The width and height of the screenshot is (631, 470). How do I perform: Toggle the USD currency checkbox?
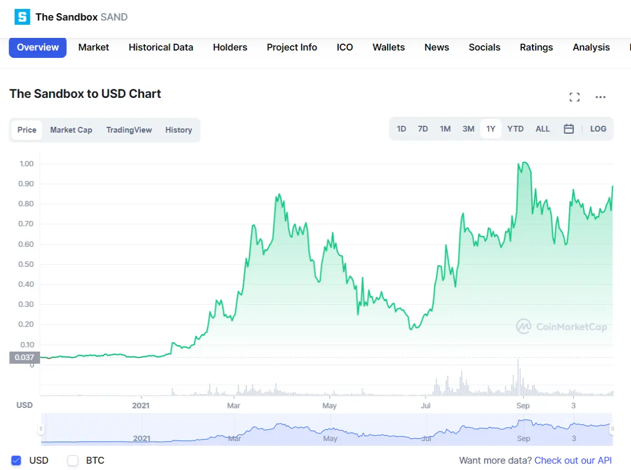(x=16, y=461)
